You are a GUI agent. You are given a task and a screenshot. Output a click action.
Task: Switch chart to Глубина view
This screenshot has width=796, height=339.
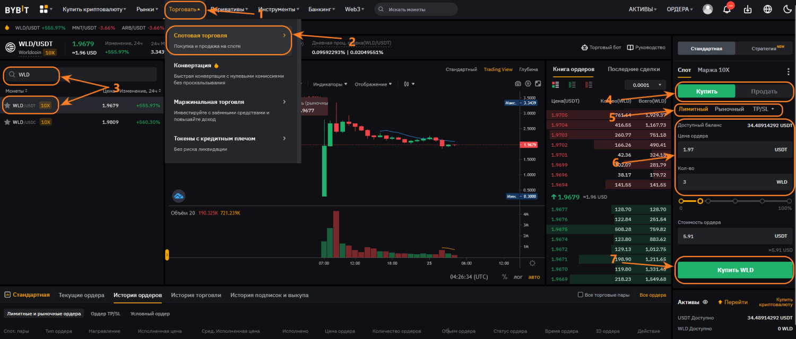[x=528, y=69]
